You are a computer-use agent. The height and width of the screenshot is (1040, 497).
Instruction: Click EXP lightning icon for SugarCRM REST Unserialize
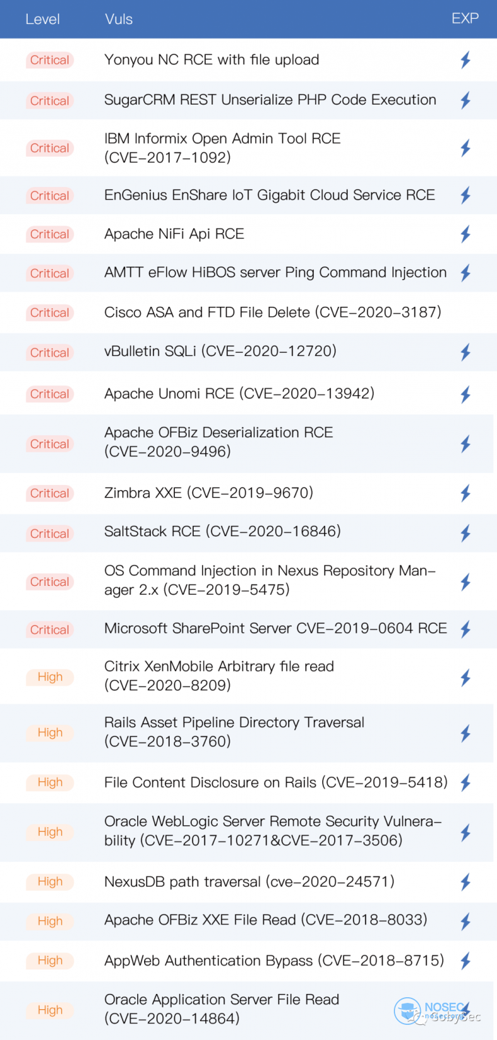466,100
